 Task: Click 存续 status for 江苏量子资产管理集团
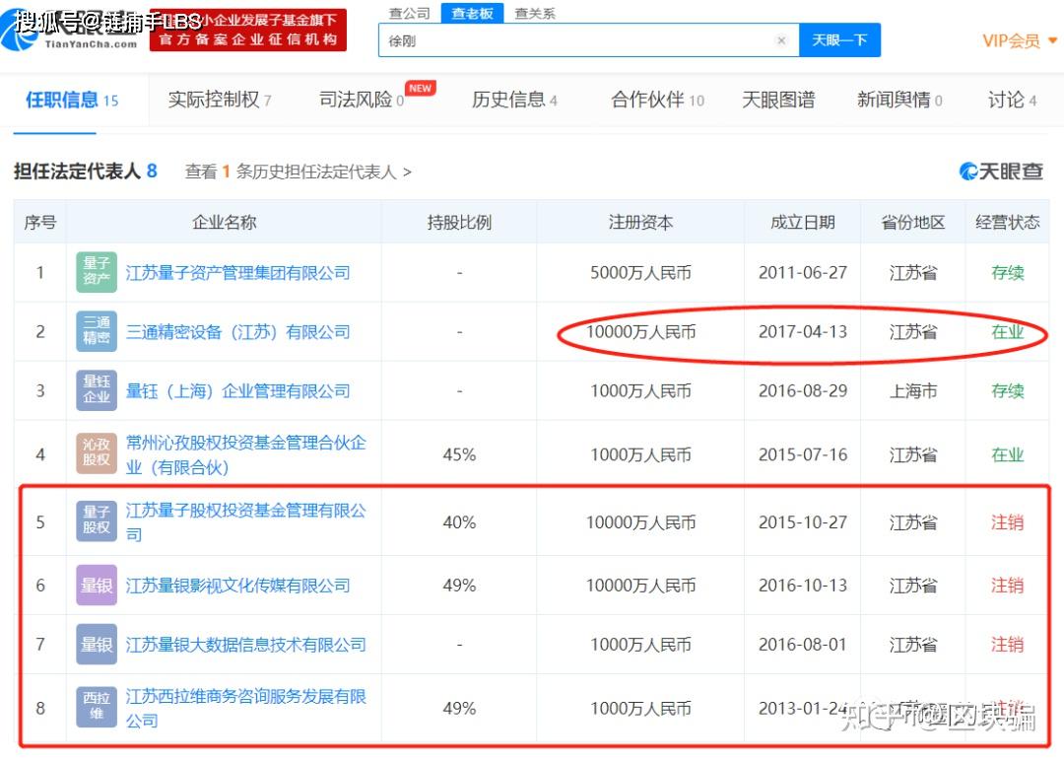pos(1008,273)
